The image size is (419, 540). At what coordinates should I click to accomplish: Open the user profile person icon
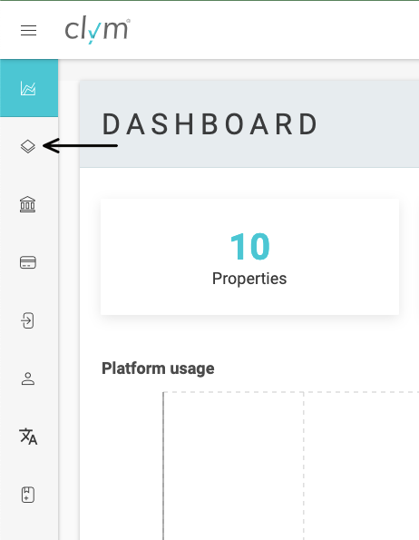pos(28,378)
